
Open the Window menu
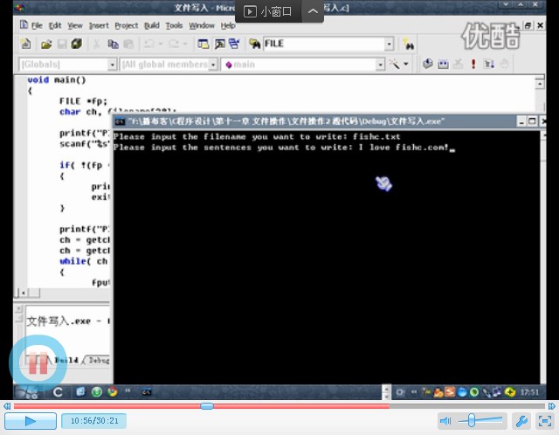pos(202,25)
